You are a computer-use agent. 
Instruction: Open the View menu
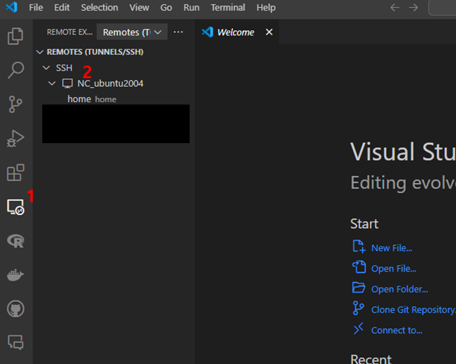[x=139, y=8]
